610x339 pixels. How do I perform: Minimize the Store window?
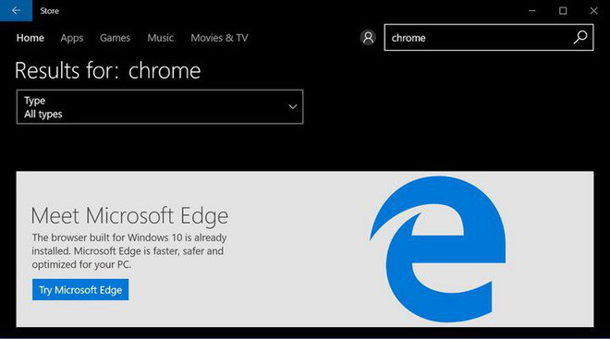tap(531, 11)
